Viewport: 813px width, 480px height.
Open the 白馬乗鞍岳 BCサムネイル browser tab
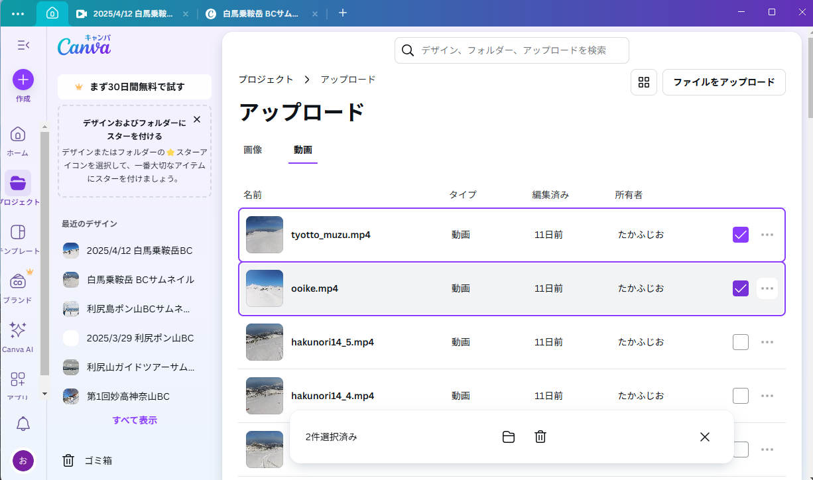[257, 13]
